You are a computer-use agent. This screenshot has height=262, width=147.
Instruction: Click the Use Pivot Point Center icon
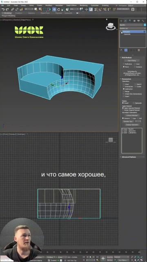(81, 9)
